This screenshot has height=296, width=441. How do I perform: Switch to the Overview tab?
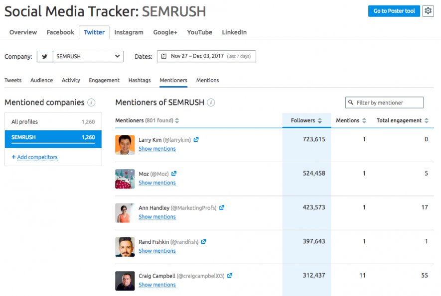[x=23, y=32]
